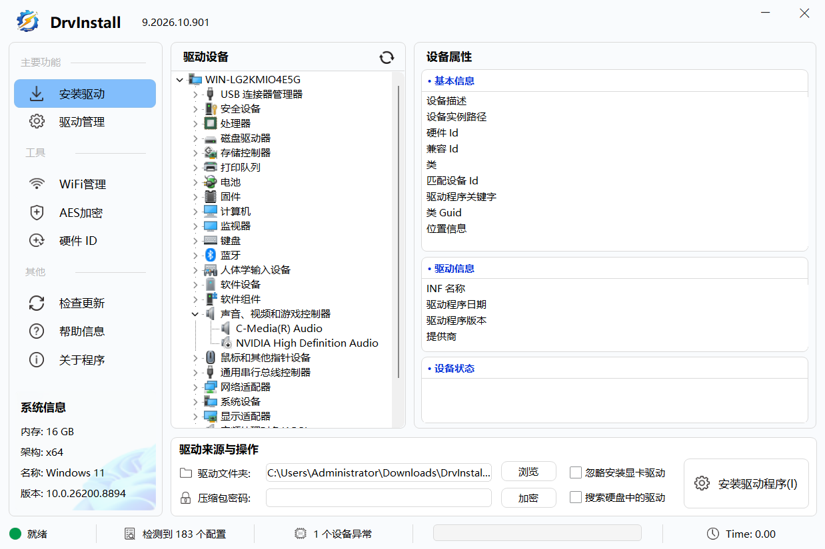
Task: Click the chip icon next to 1 个设备异常
Action: click(x=301, y=534)
